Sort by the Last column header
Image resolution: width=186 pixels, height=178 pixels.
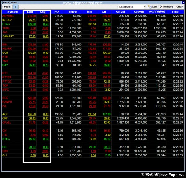(30, 12)
